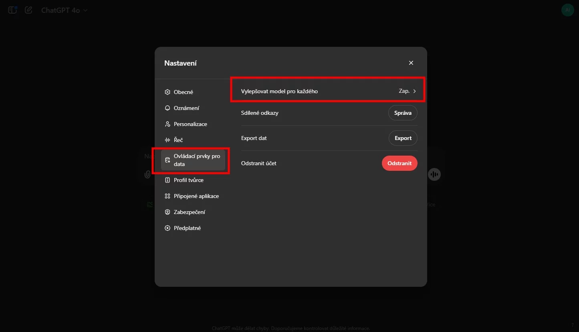The image size is (579, 332).
Task: Switch to the Personalizace tab
Action: [190, 124]
